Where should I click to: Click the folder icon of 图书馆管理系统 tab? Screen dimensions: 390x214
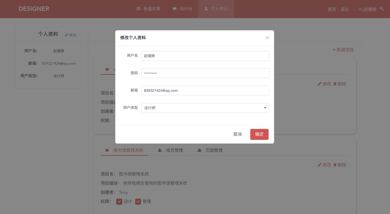point(107,150)
